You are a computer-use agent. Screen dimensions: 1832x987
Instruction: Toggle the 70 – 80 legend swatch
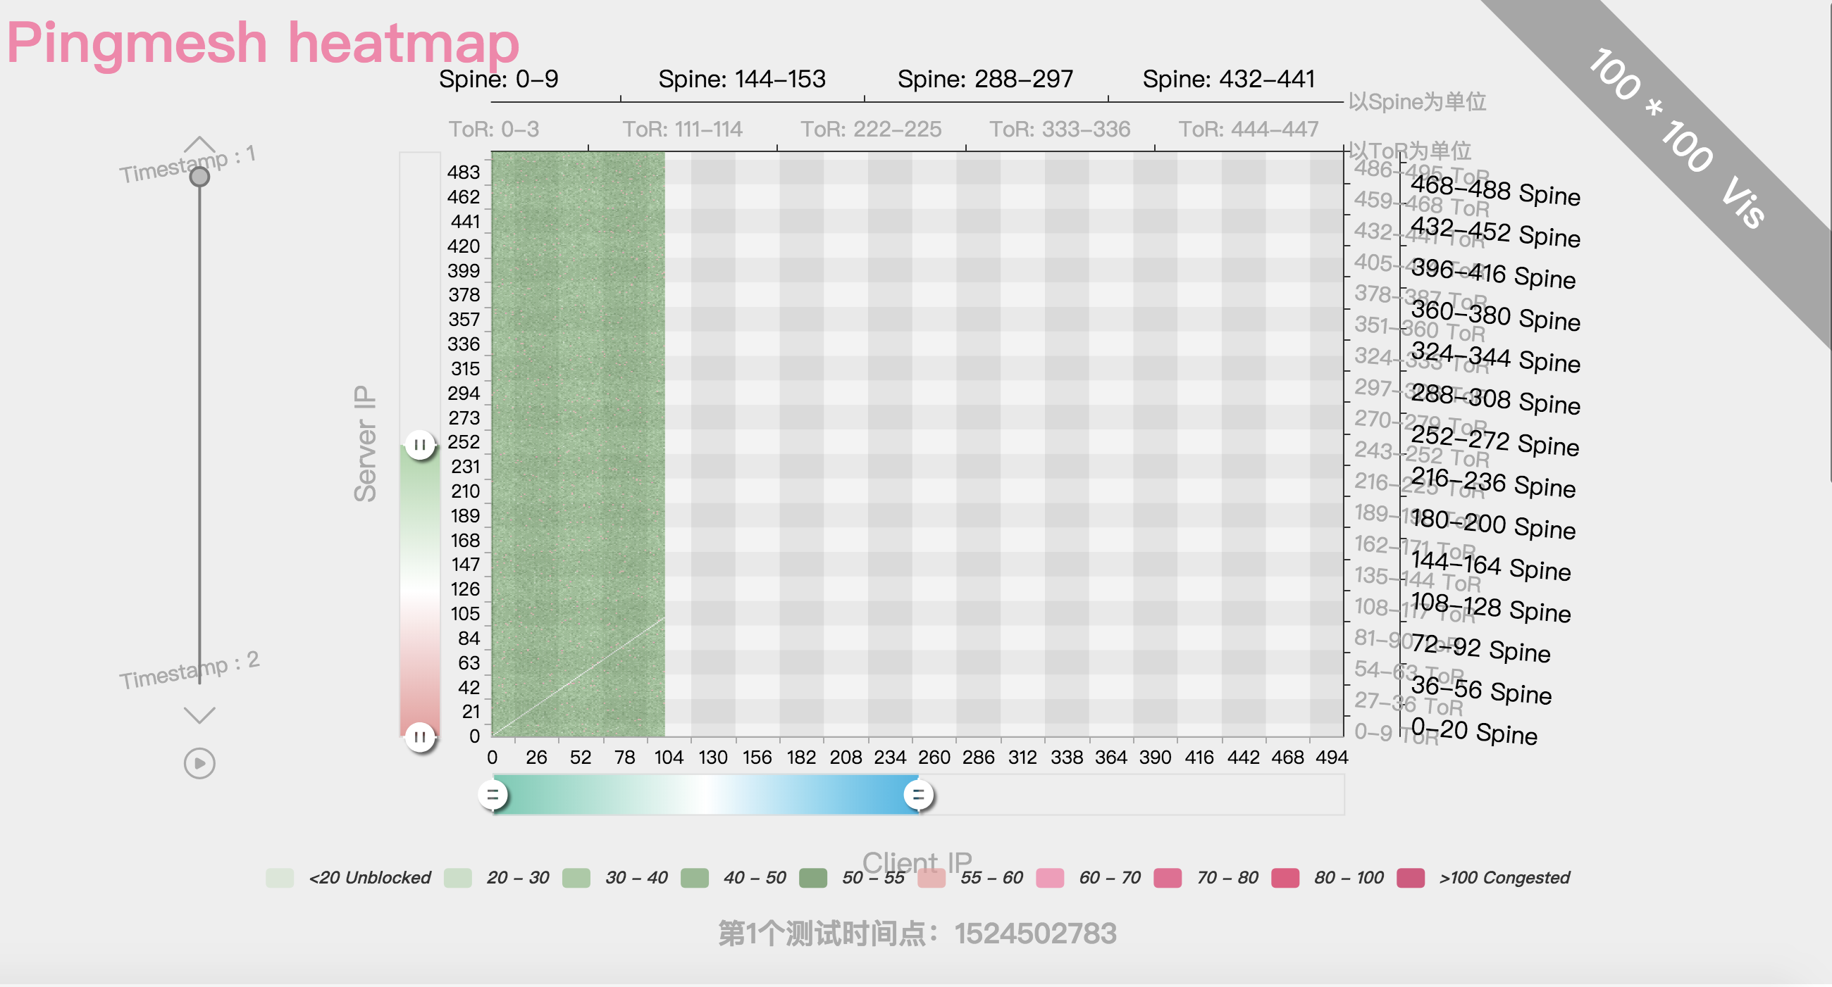1168,879
